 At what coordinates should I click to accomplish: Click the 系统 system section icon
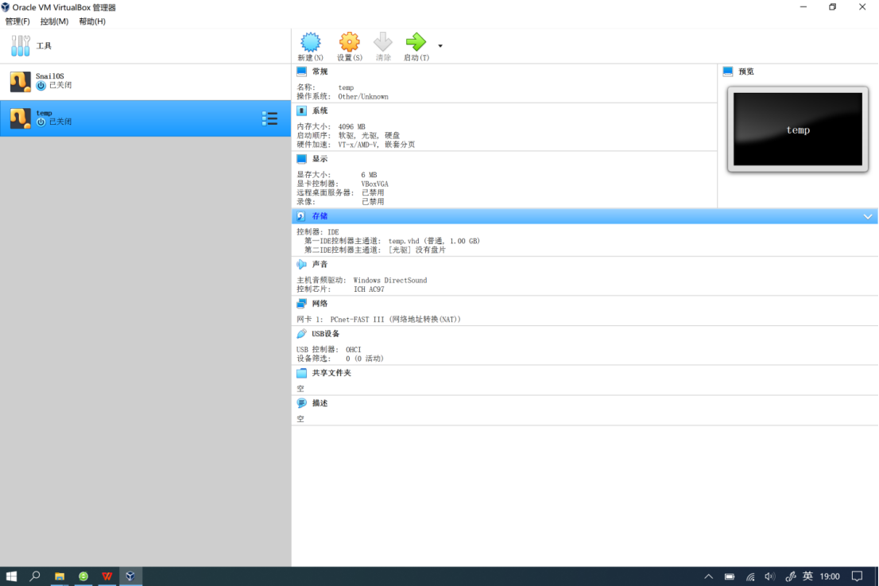tap(301, 111)
